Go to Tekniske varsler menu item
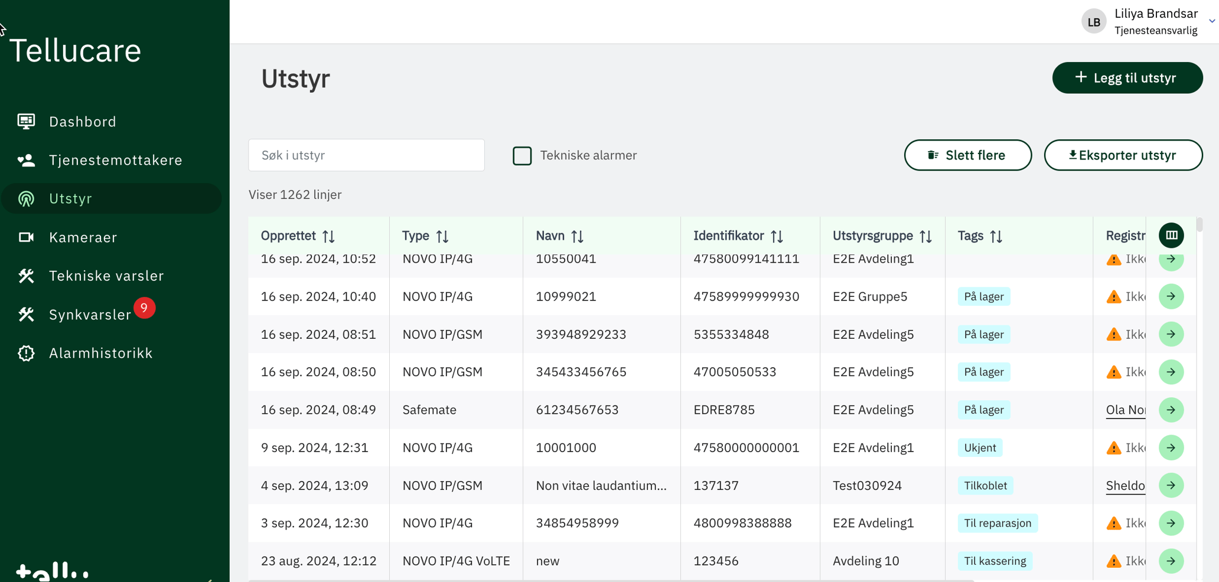This screenshot has width=1219, height=582. click(106, 276)
